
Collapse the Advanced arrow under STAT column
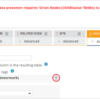(x=92, y=41)
